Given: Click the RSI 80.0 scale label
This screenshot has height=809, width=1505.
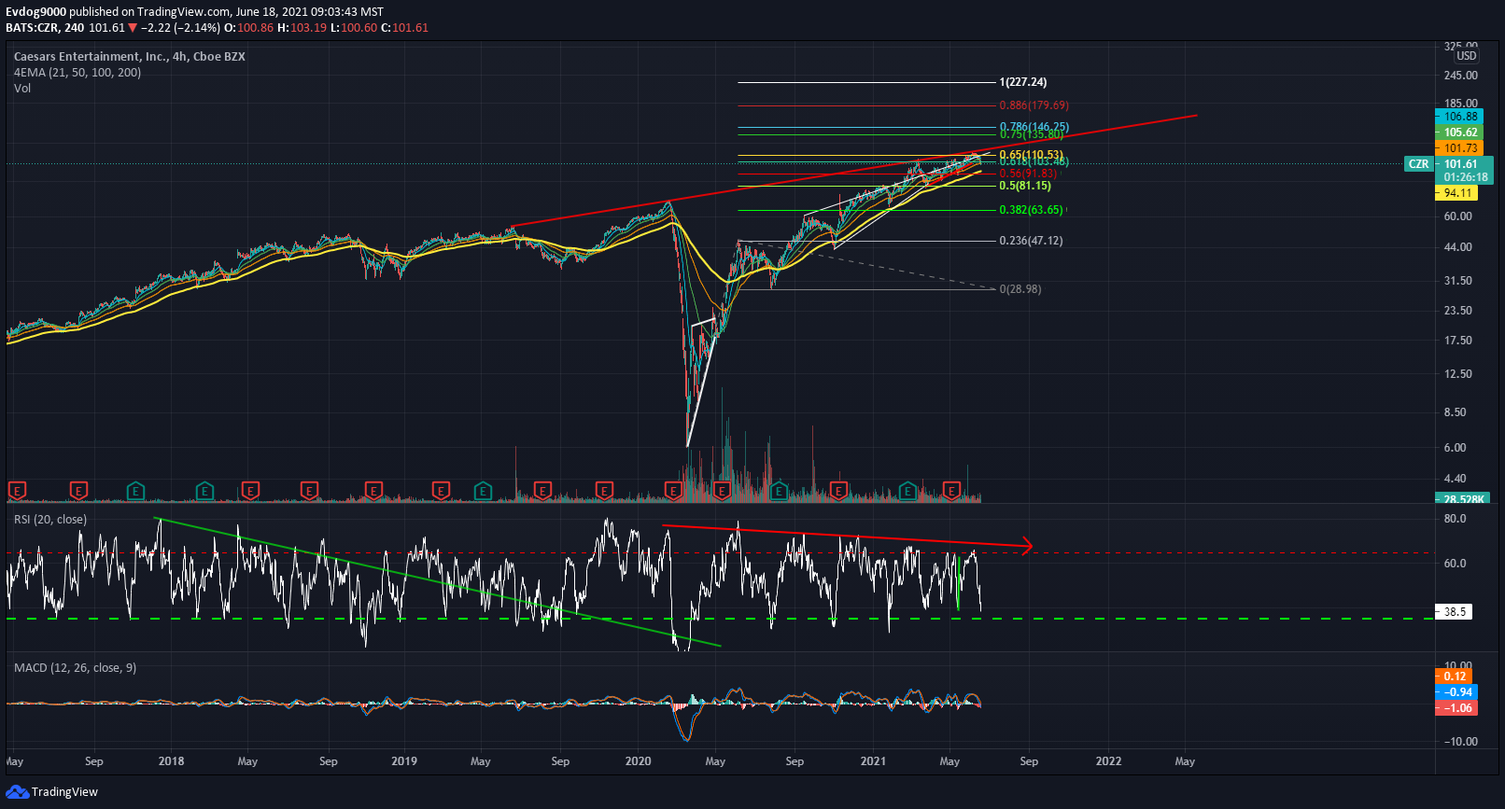Looking at the screenshot, I should click(1456, 519).
